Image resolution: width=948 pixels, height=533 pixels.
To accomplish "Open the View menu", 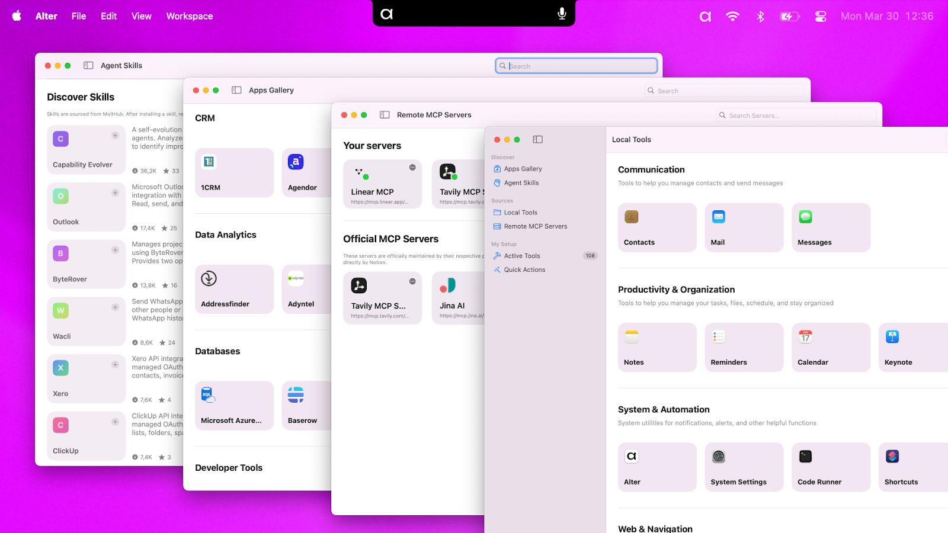I will click(141, 16).
